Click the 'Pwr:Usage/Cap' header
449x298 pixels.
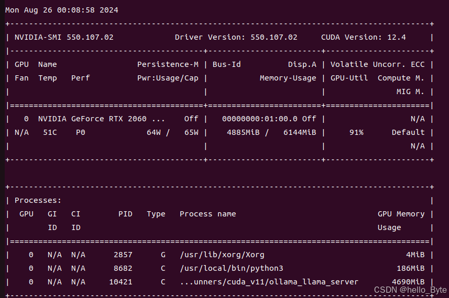168,78
